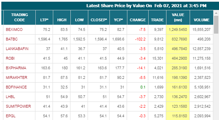The image size is (219, 120).
Task: Select the SUMITPOWER trading code
Action: [18, 106]
